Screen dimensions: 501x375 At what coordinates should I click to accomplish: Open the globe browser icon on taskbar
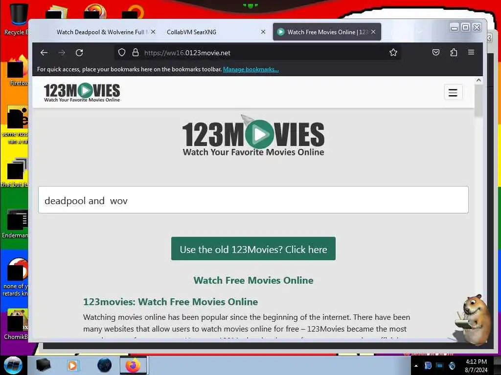(x=105, y=365)
